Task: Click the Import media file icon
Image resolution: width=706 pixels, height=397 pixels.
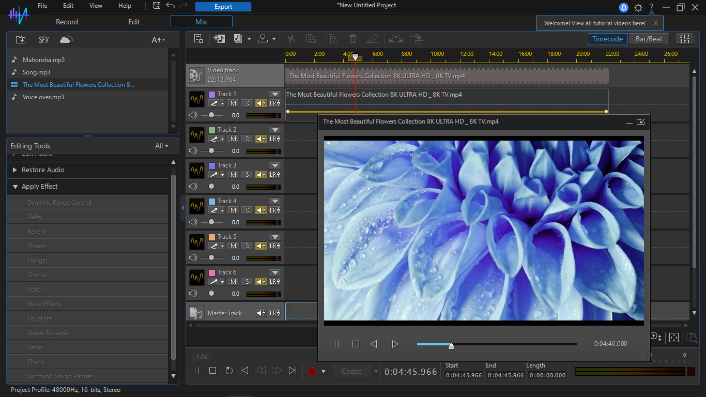Action: click(x=20, y=40)
